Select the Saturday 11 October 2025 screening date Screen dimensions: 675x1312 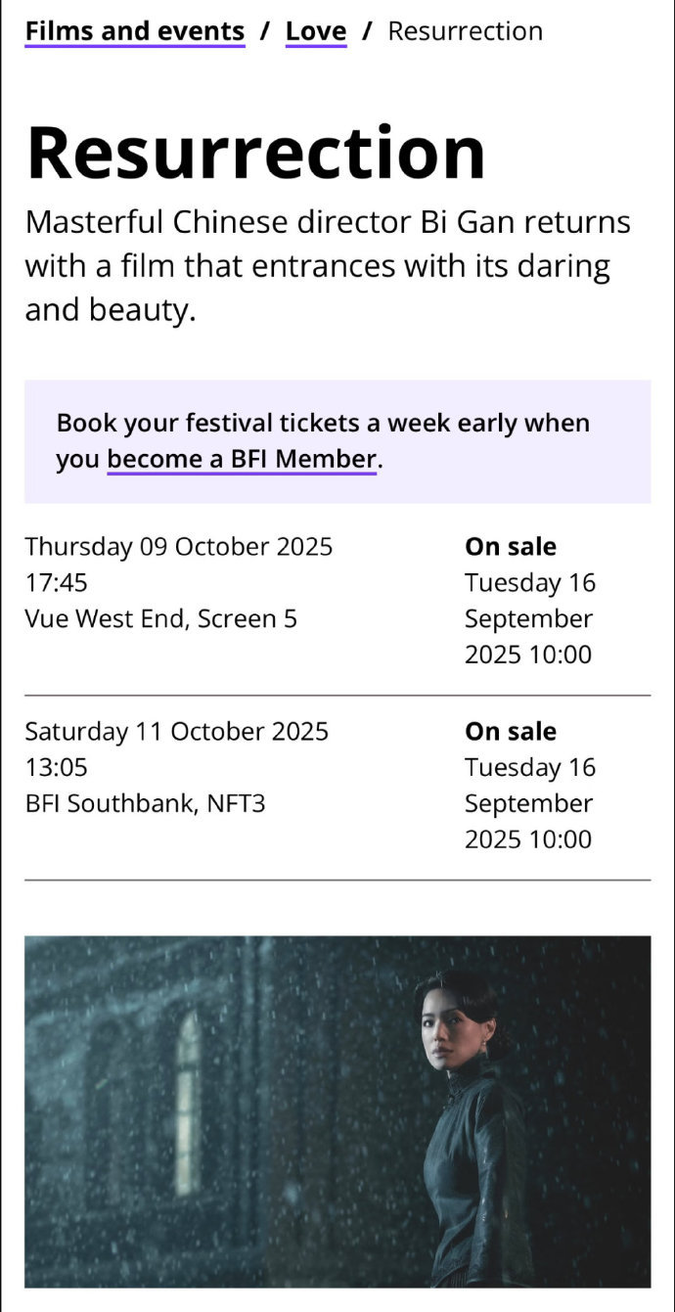click(177, 731)
